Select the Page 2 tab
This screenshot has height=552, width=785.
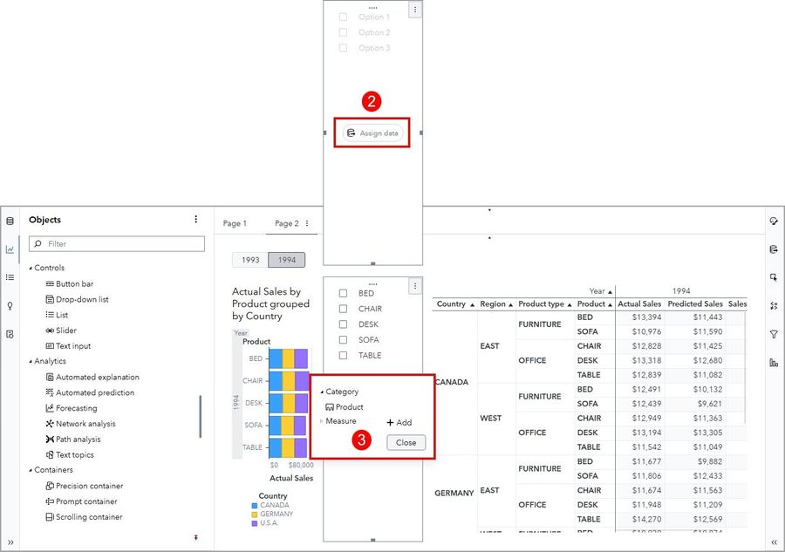point(286,223)
